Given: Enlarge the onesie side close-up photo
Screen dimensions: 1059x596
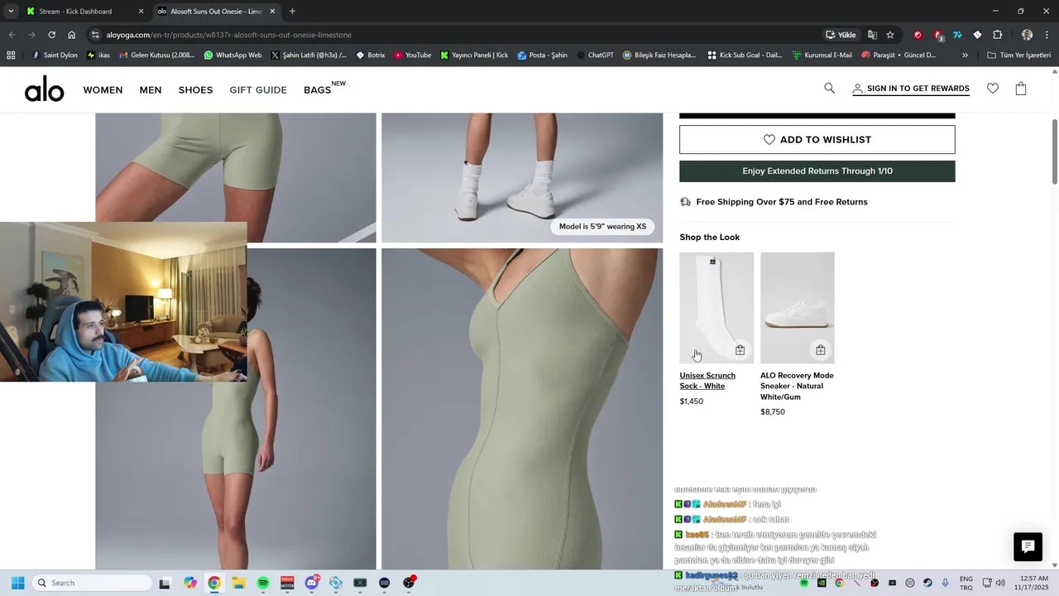Looking at the screenshot, I should pyautogui.click(x=522, y=409).
